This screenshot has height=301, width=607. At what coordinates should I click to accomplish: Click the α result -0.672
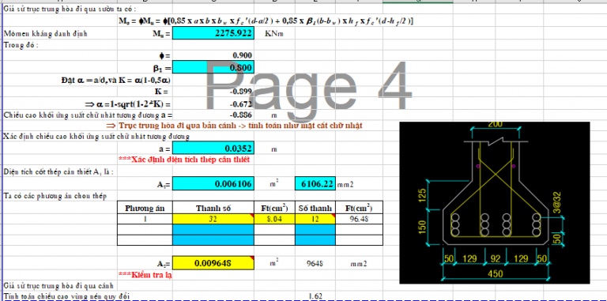(x=240, y=103)
